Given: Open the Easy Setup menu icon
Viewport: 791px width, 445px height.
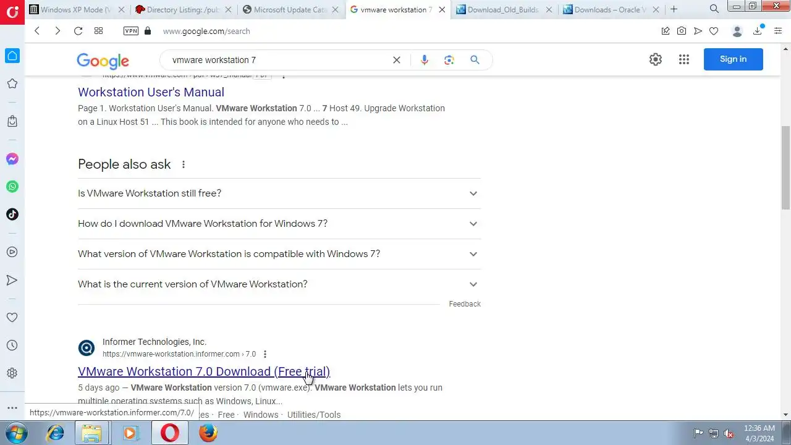Looking at the screenshot, I should point(778,31).
